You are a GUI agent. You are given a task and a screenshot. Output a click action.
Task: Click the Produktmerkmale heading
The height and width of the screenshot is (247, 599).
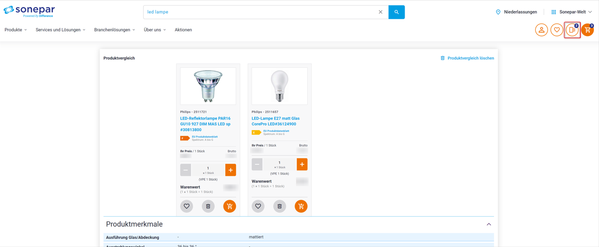tap(134, 225)
